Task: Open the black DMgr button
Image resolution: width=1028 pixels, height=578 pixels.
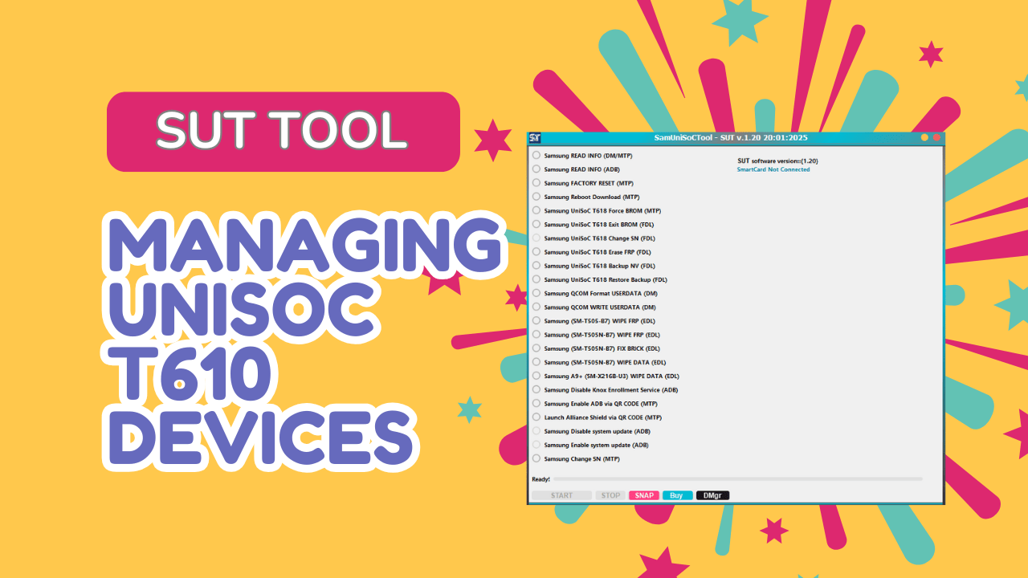Action: (712, 495)
